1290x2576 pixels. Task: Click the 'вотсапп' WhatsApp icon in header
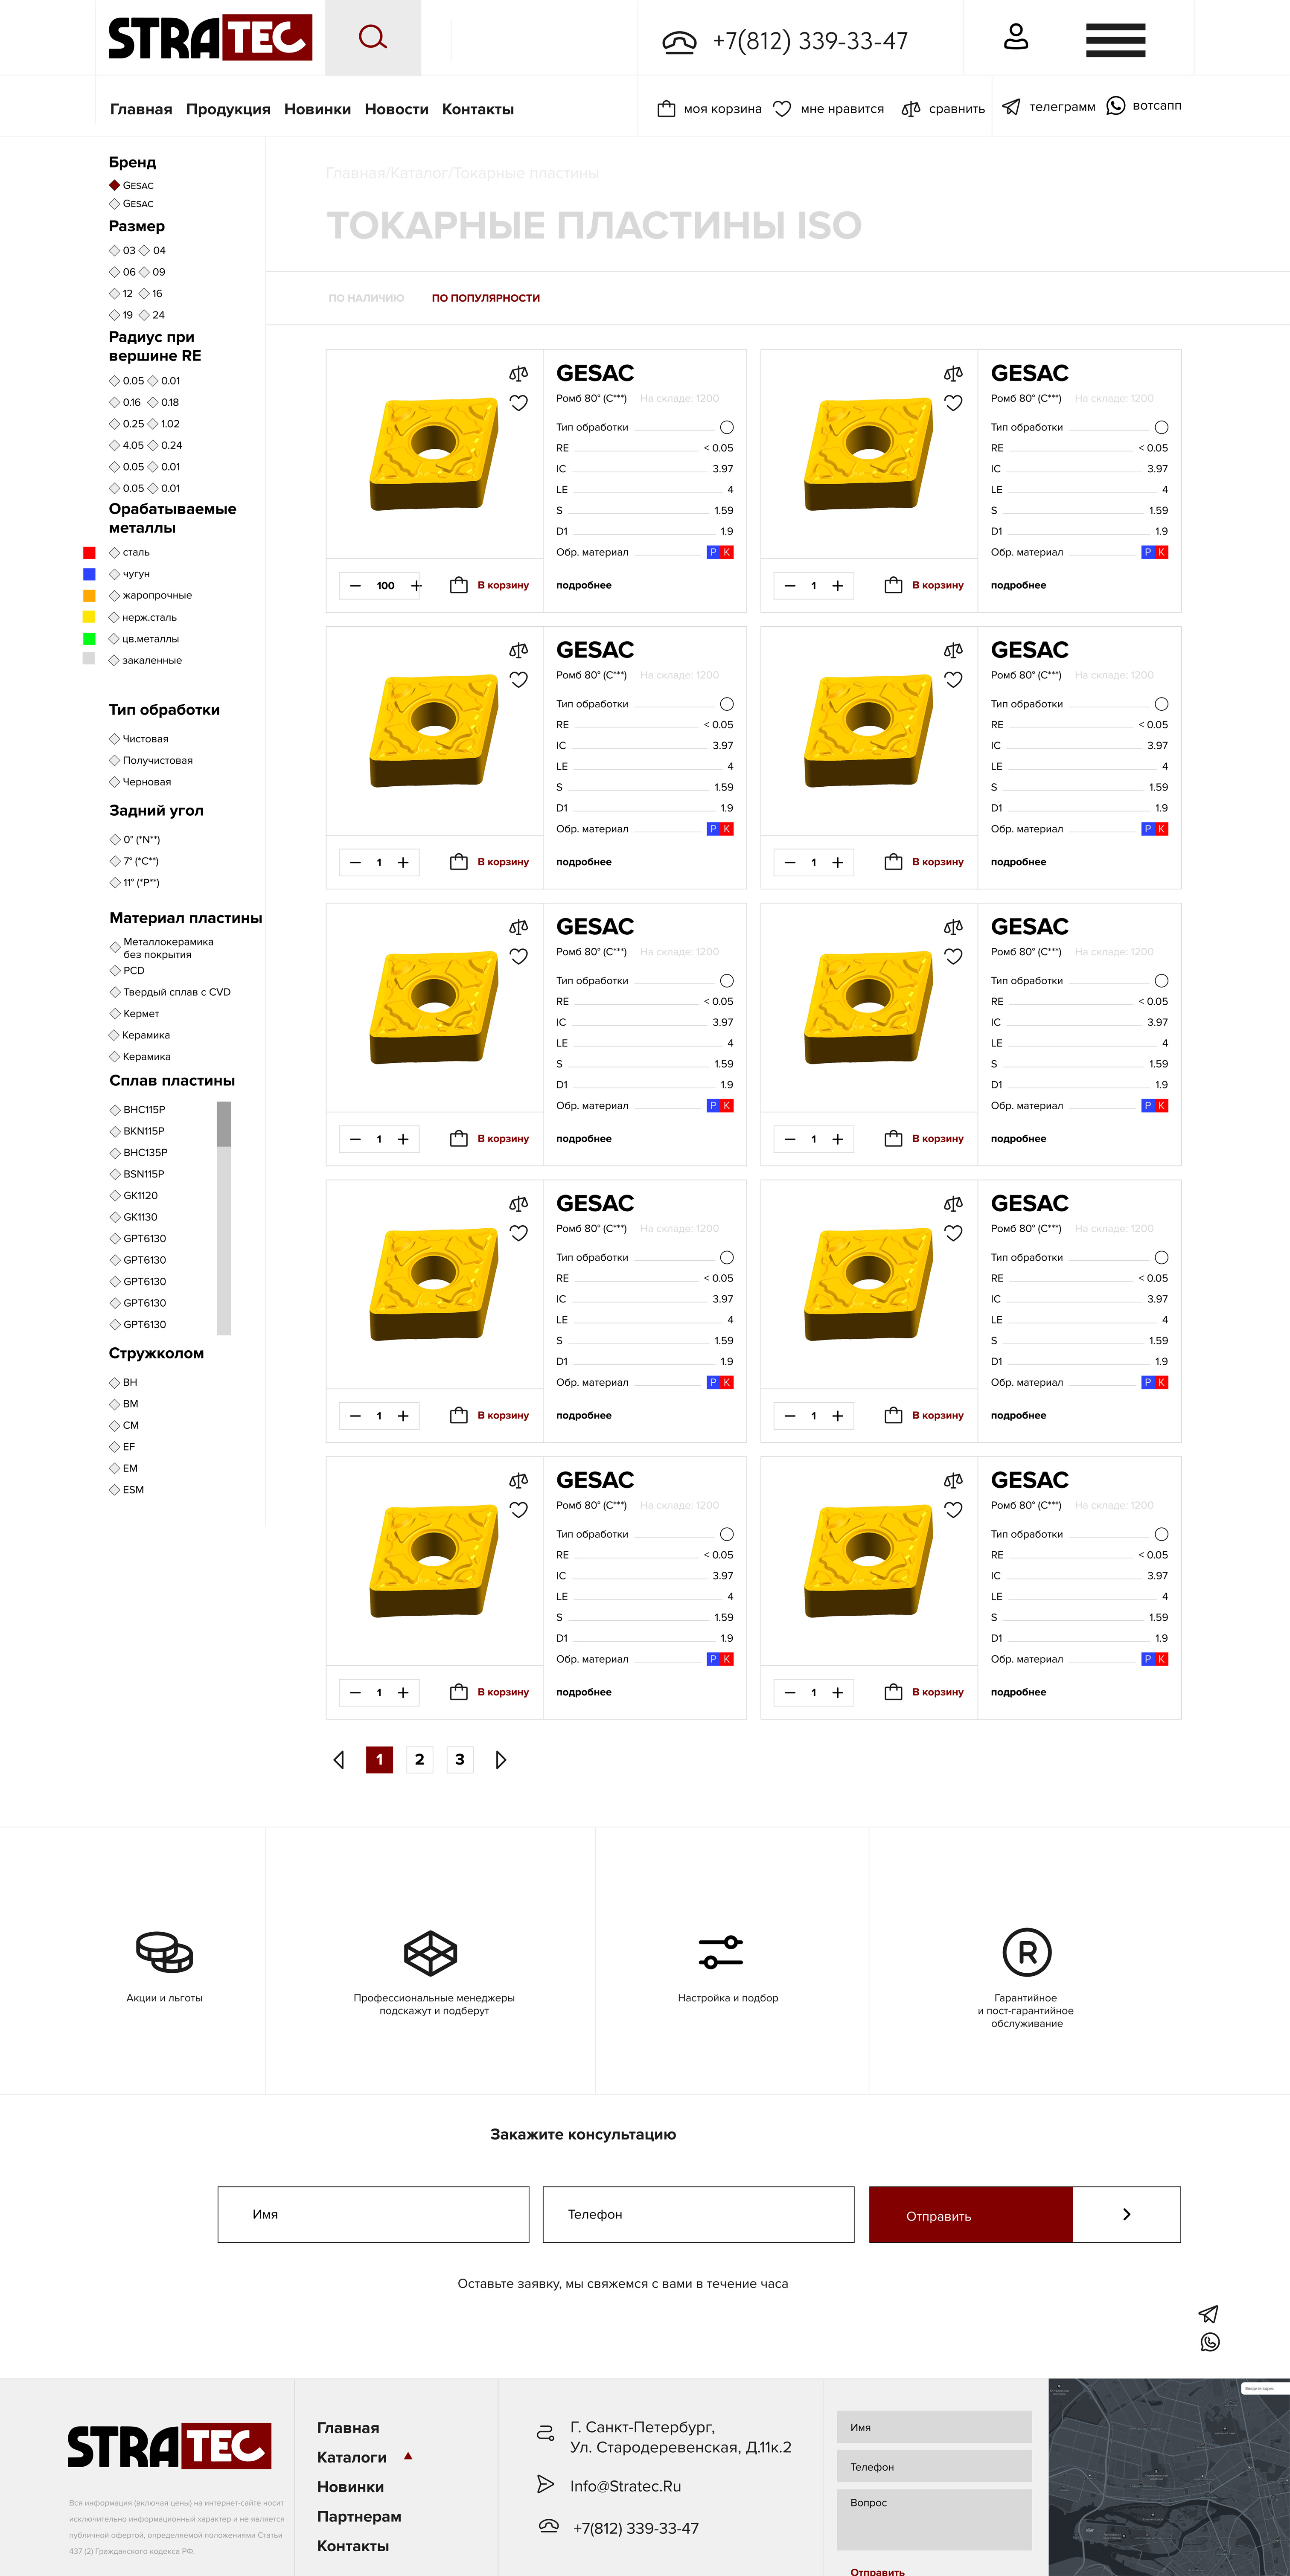pos(1116,105)
